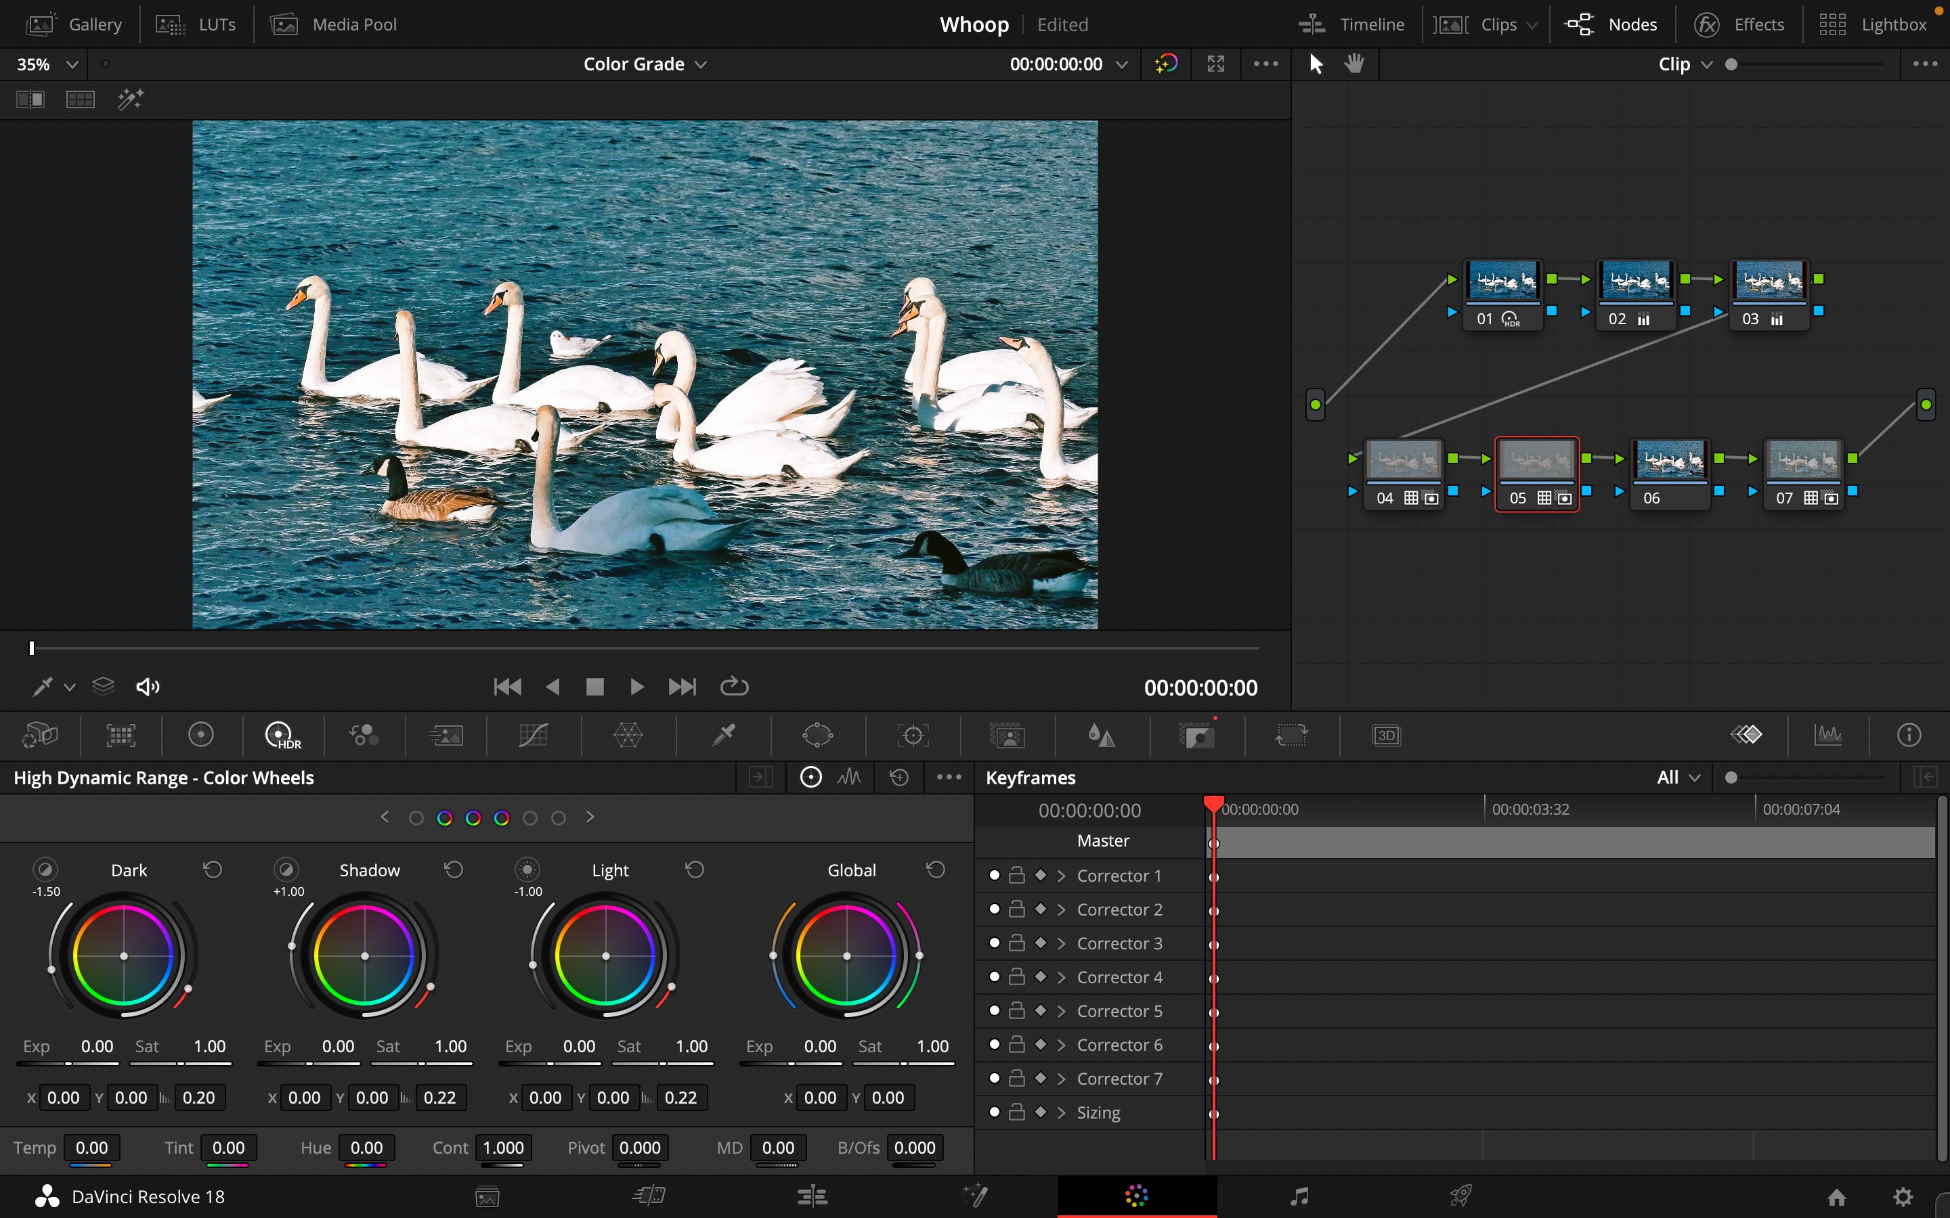Reset the Dark color wheel
Screen dimensions: 1950x1218
[213, 870]
